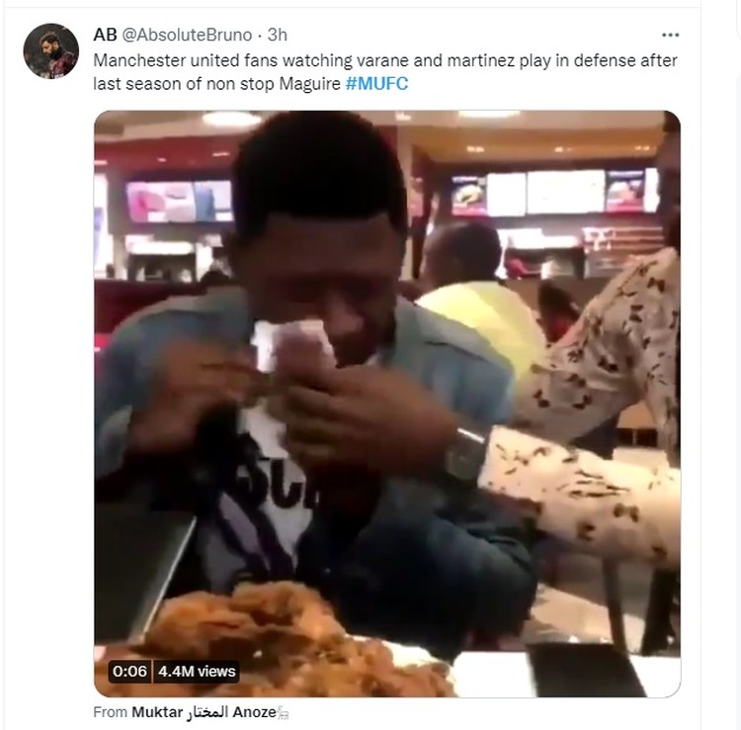Open the display name "AB" profile link

pyautogui.click(x=105, y=35)
